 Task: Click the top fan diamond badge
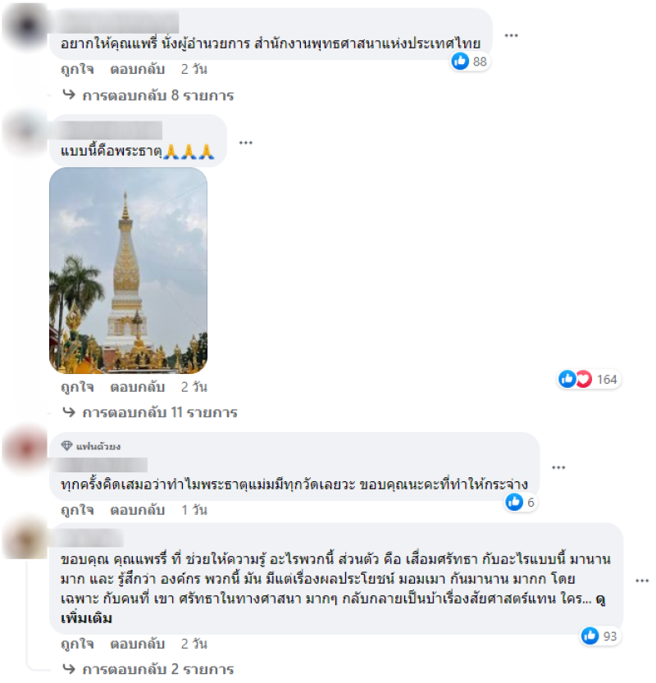66,445
